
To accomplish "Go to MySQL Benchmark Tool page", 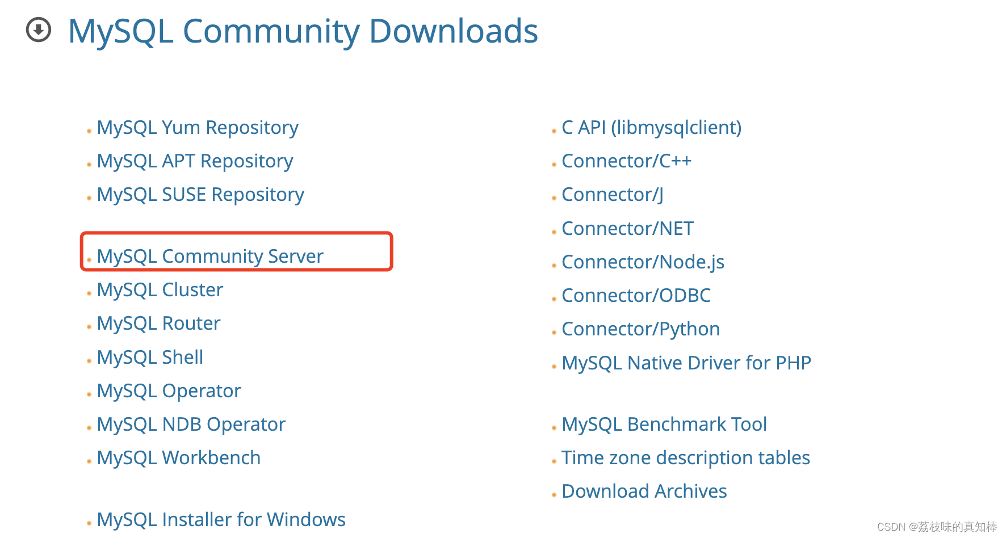I will click(x=664, y=424).
